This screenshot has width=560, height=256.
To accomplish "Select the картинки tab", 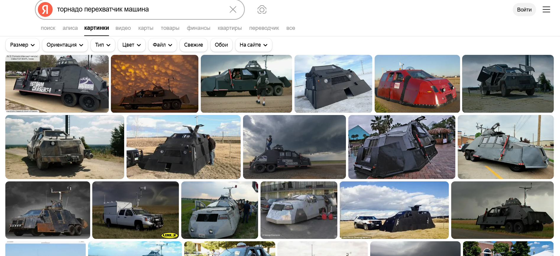I will (x=96, y=28).
